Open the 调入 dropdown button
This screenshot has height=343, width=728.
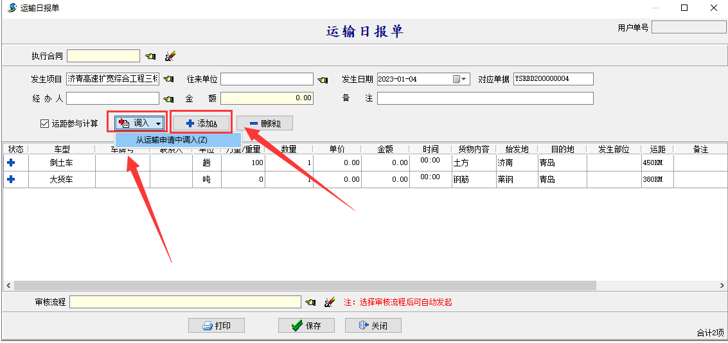tap(140, 123)
